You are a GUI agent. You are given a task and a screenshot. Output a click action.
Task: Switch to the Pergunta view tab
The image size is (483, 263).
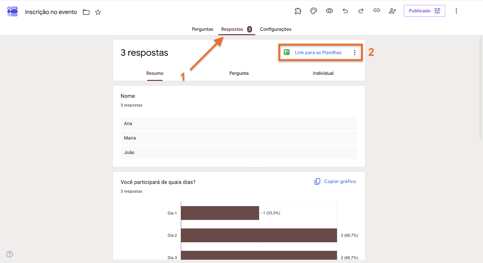pyautogui.click(x=239, y=73)
